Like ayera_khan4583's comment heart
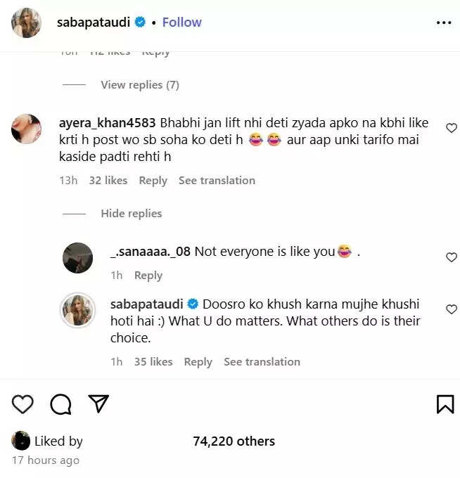 452,128
